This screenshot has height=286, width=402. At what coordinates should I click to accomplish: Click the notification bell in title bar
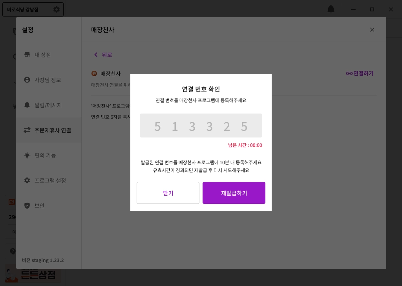[331, 9]
